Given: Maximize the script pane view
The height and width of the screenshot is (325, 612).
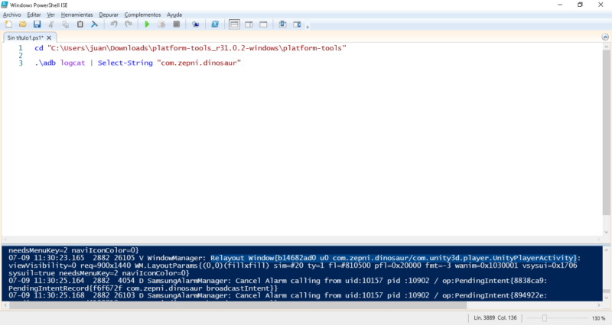Looking at the screenshot, I should coord(262,24).
